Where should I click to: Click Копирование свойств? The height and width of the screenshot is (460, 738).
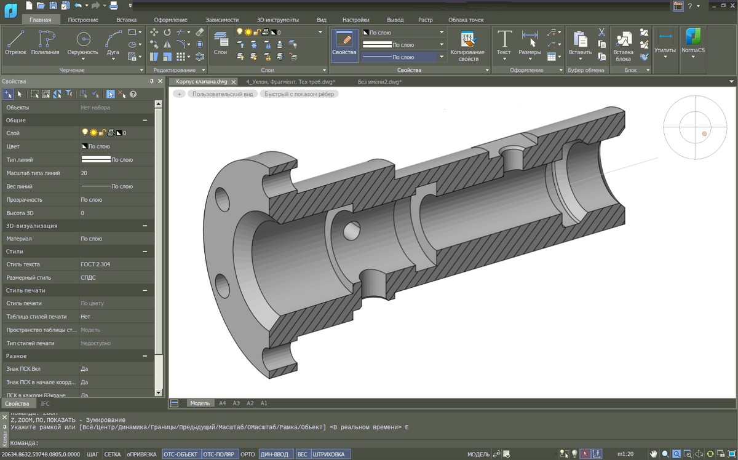[467, 46]
